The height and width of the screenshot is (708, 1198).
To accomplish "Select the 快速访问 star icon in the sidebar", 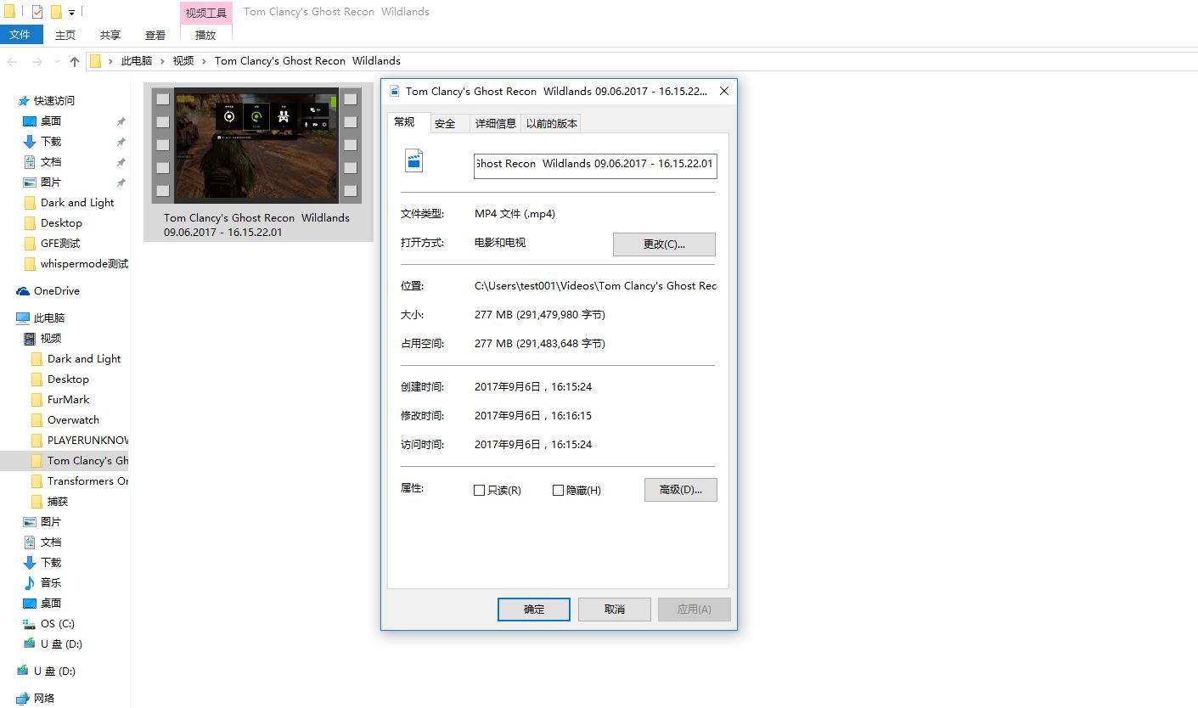I will pos(24,101).
